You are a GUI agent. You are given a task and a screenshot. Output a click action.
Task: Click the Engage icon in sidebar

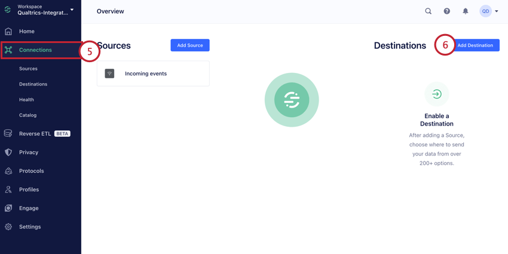pos(8,209)
